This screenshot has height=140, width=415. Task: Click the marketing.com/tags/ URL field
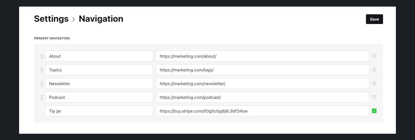pos(262,70)
